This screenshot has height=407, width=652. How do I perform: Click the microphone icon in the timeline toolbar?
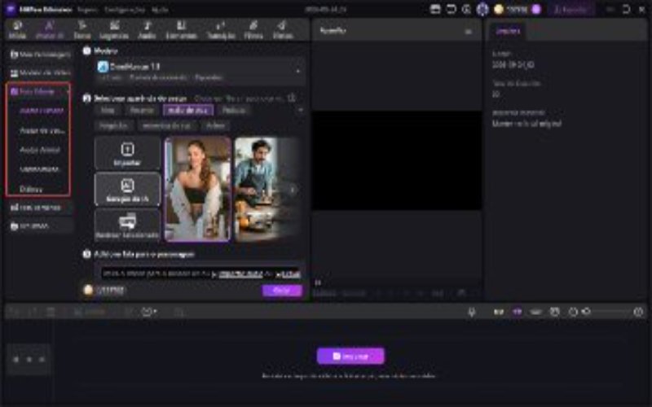click(472, 312)
